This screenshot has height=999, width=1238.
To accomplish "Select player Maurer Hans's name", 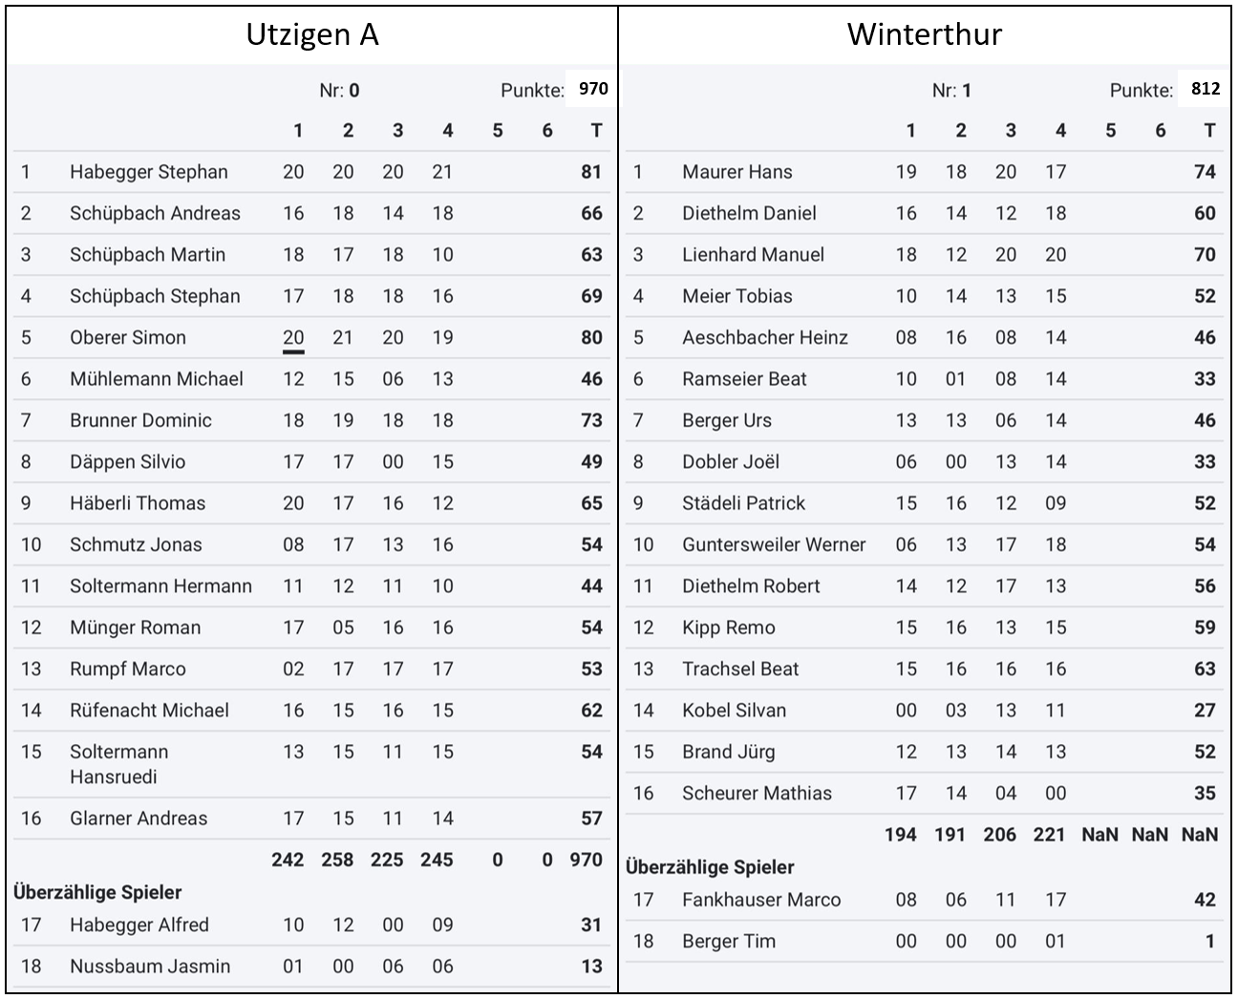I will [736, 172].
